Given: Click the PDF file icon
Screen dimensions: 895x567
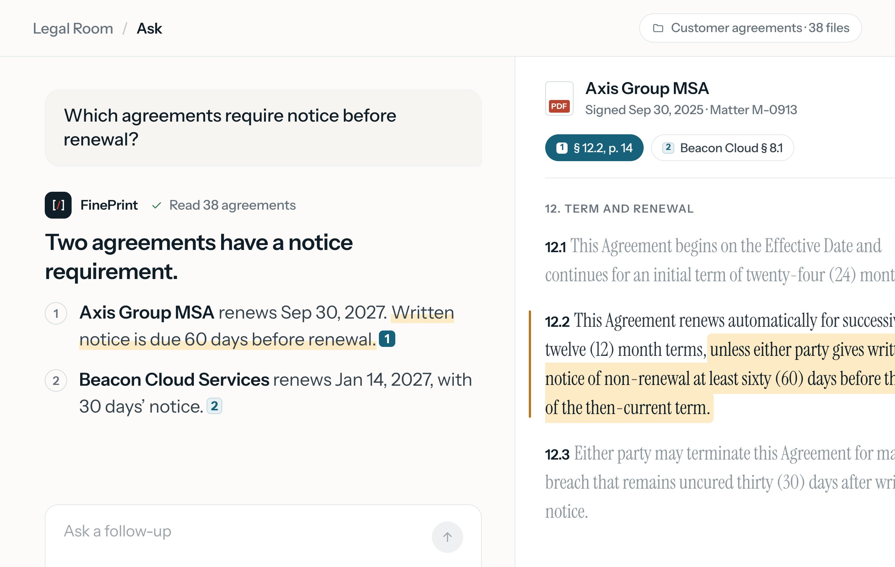Looking at the screenshot, I should click(559, 98).
